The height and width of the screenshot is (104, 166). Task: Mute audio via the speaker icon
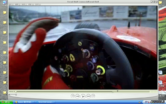[9, 95]
